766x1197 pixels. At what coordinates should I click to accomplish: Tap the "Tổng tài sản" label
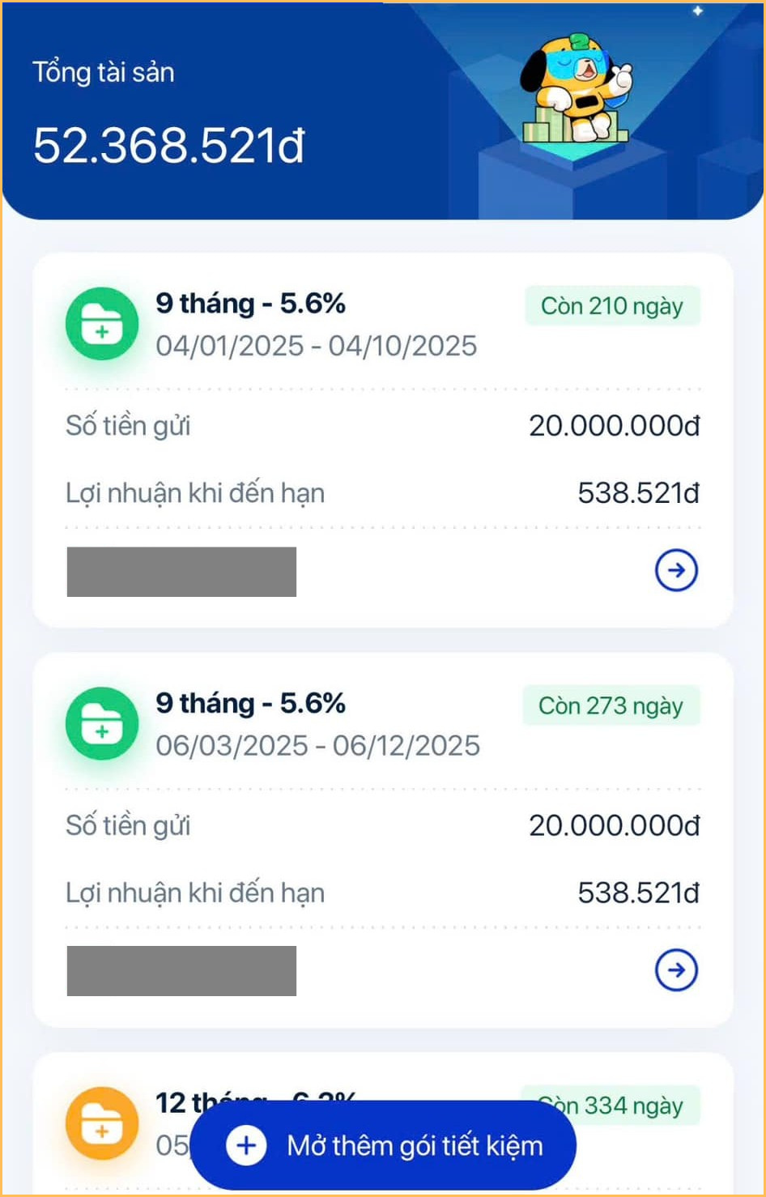103,73
